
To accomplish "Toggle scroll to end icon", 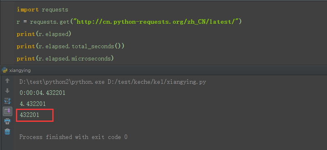I will click(7, 112).
